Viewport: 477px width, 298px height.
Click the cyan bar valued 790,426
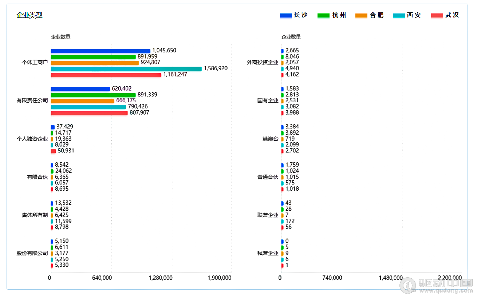88,107
